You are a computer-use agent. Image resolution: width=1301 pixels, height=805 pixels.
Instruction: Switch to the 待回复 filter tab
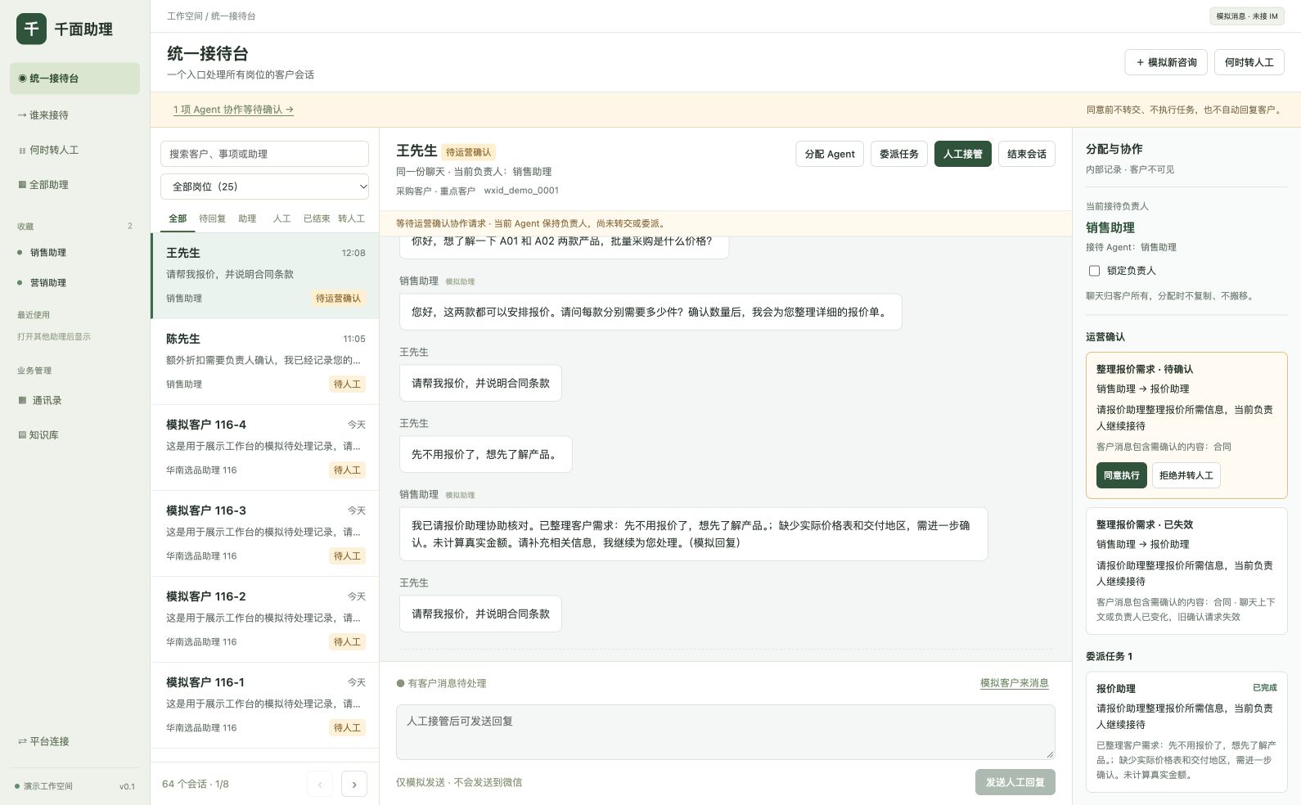(212, 218)
